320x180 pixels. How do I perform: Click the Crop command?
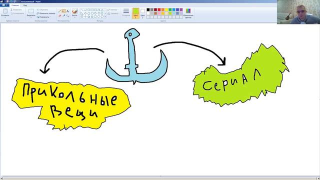42,9
